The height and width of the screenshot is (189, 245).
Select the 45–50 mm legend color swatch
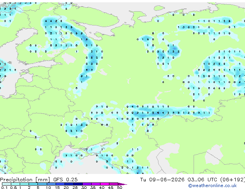pyautogui.click(x=114, y=184)
